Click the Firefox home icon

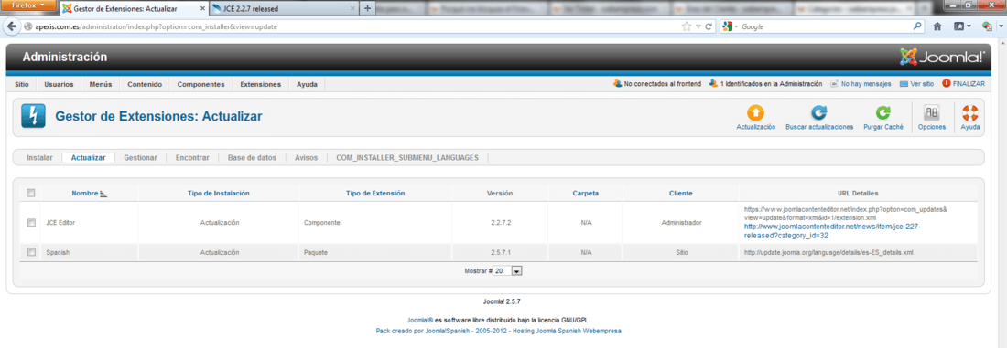(x=937, y=26)
